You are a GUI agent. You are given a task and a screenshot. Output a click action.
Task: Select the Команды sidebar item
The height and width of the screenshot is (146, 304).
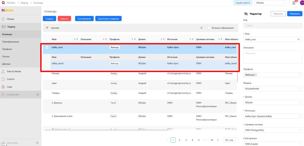(20, 34)
